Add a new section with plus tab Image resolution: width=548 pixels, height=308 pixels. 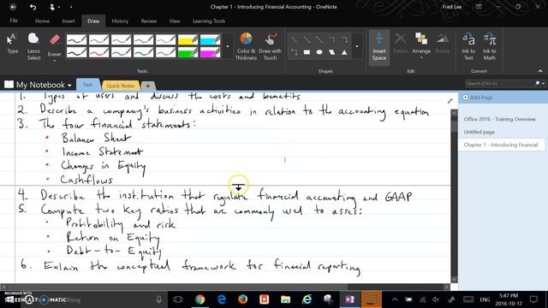coord(148,86)
